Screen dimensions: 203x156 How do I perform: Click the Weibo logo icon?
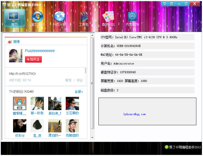10,42
